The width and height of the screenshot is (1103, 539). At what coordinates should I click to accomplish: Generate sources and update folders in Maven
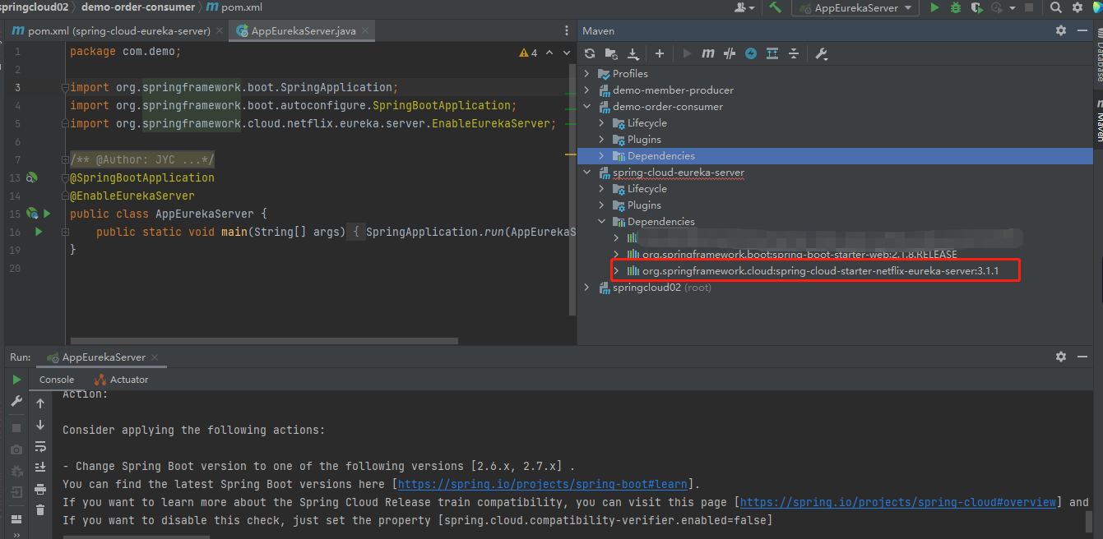click(x=611, y=53)
